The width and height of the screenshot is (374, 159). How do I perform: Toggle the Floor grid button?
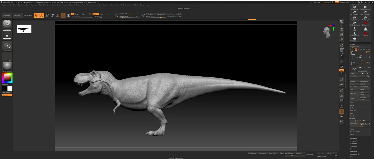click(x=342, y=56)
